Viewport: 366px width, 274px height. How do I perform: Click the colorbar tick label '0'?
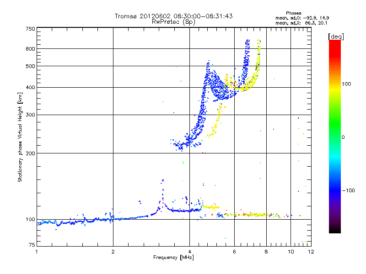(343, 137)
